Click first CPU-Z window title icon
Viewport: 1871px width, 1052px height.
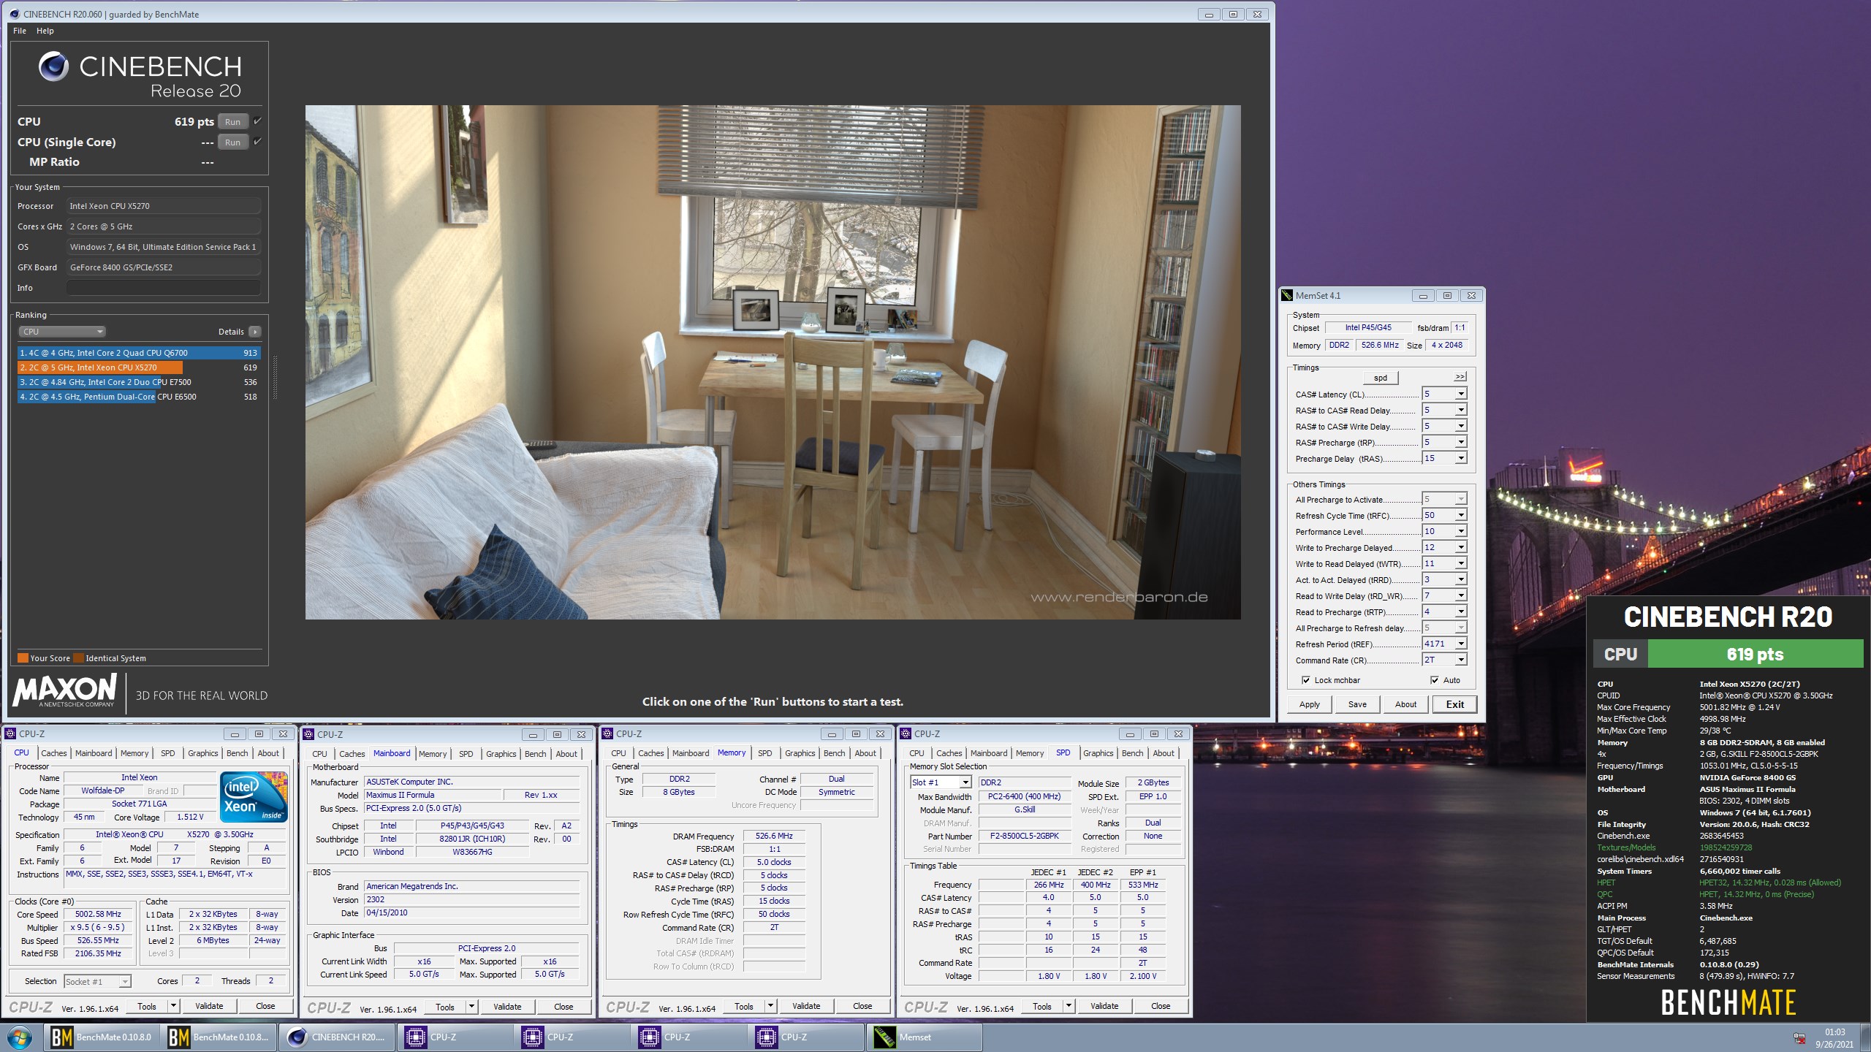pyautogui.click(x=10, y=734)
